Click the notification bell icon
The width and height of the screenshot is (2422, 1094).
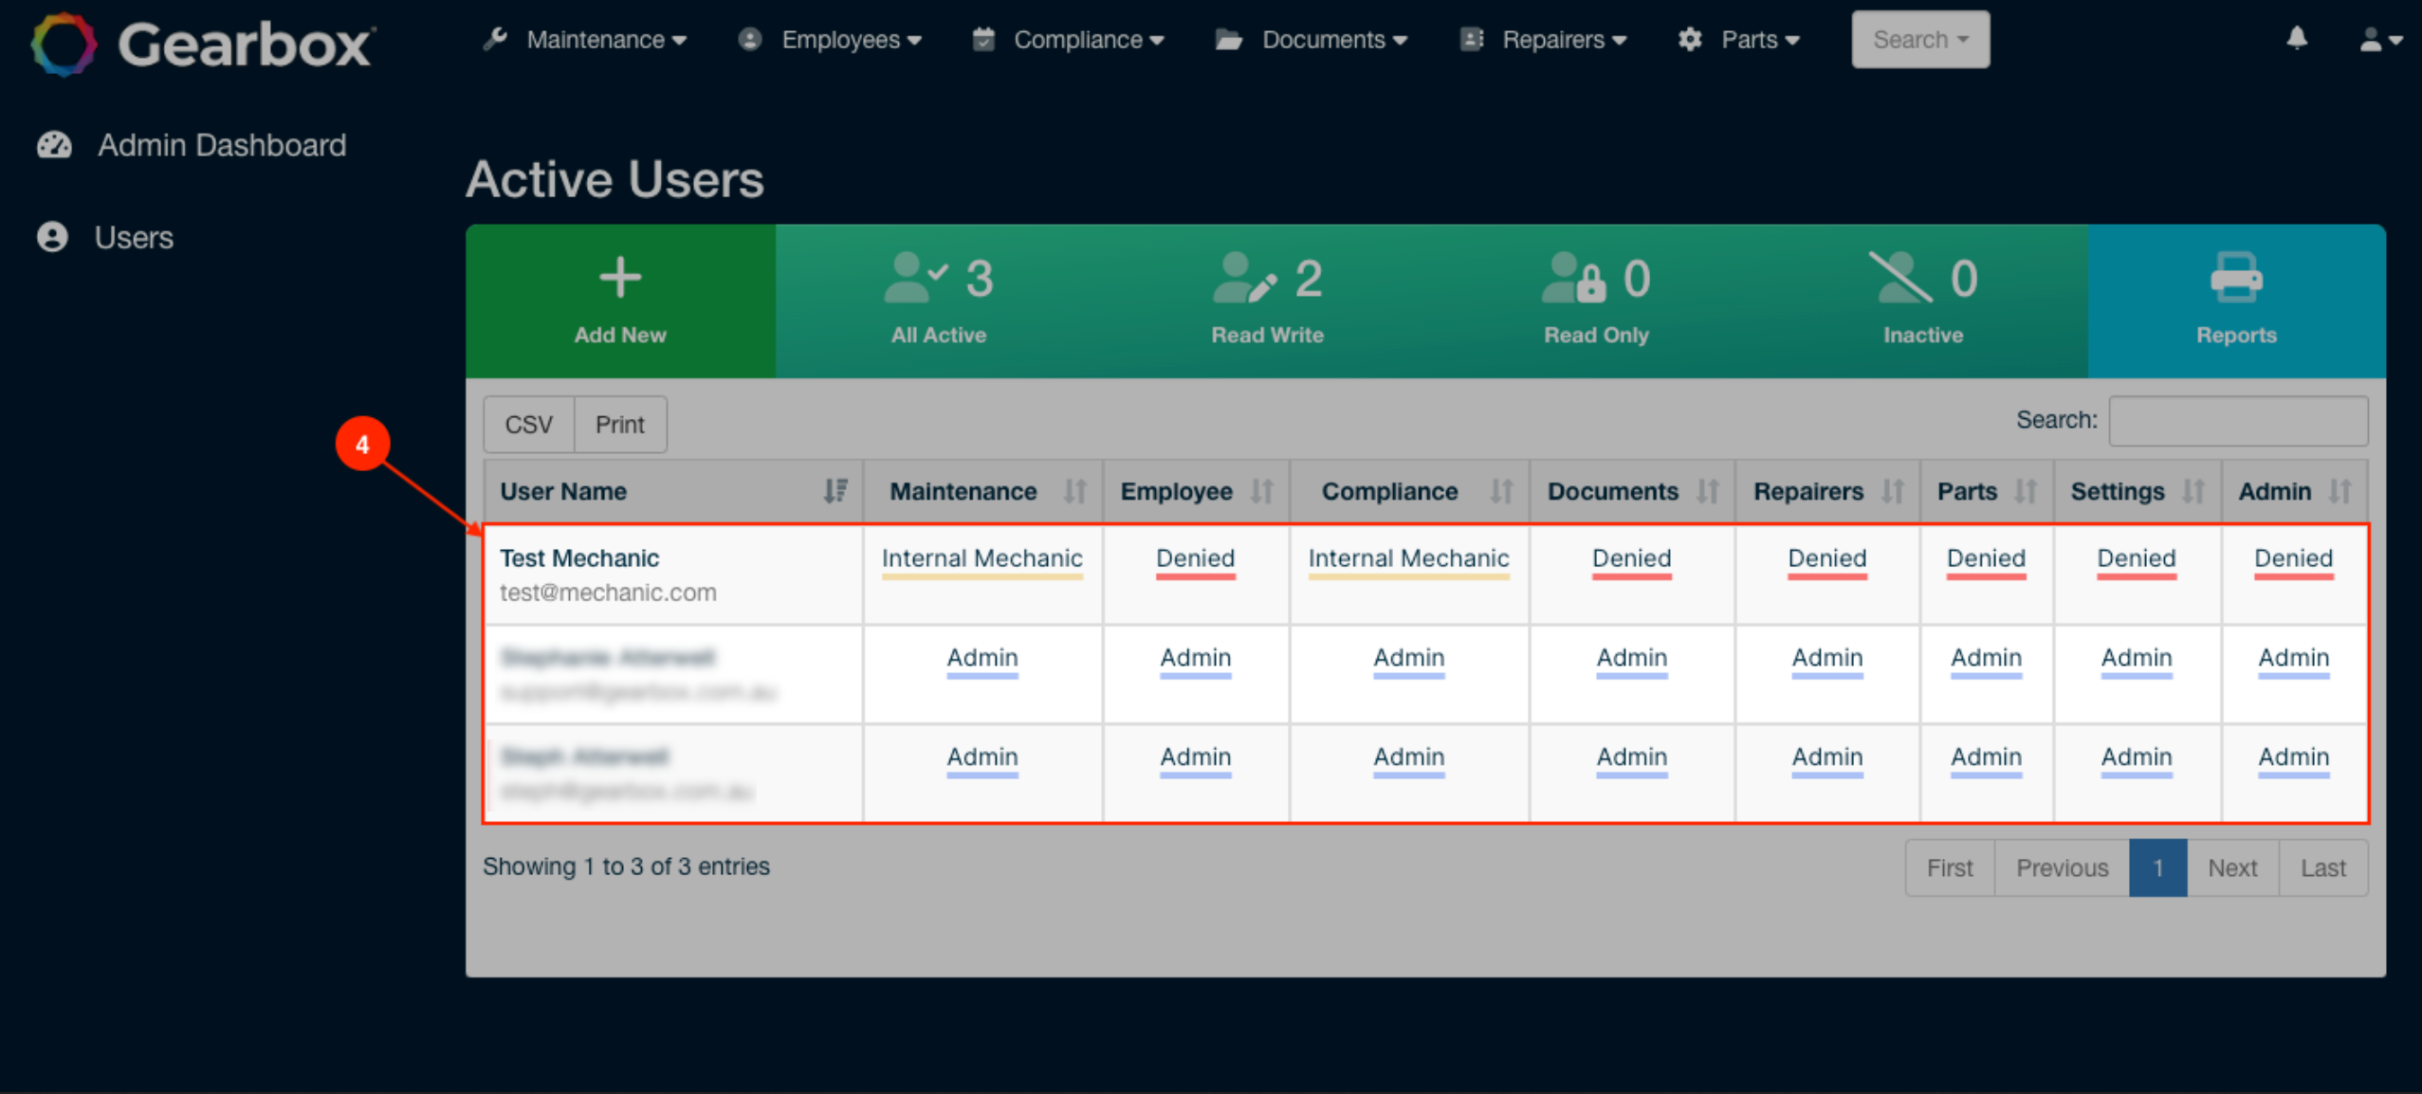point(2296,39)
